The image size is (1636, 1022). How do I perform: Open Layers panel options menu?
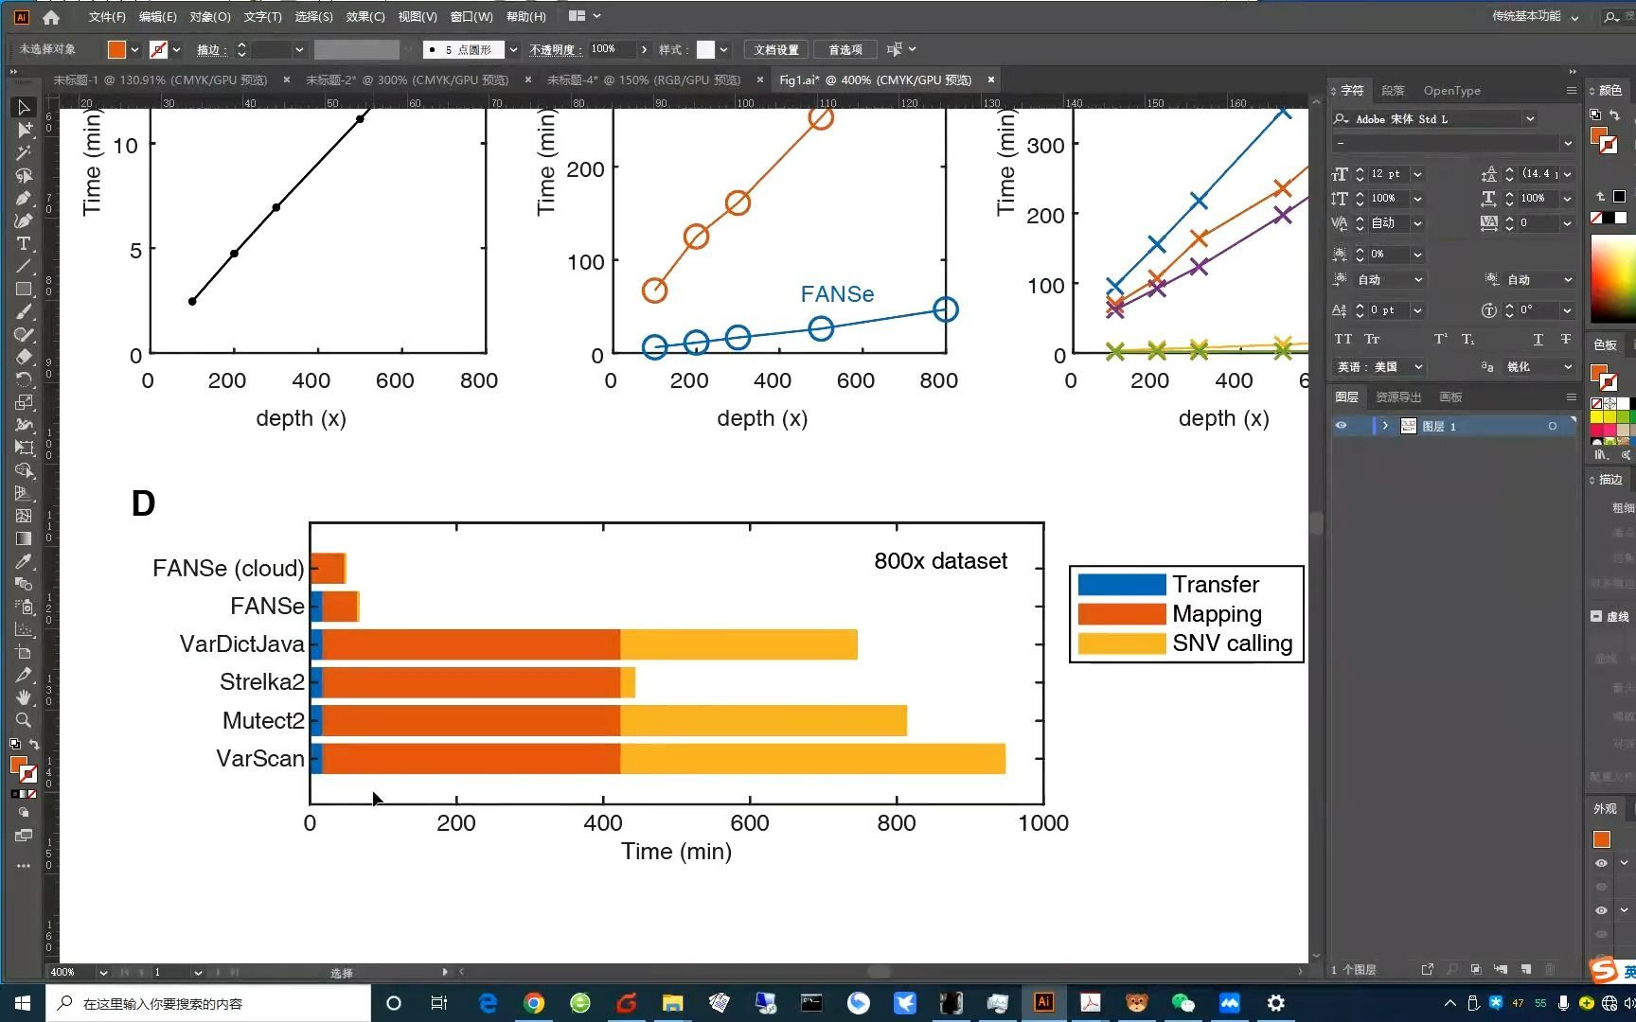coord(1571,396)
